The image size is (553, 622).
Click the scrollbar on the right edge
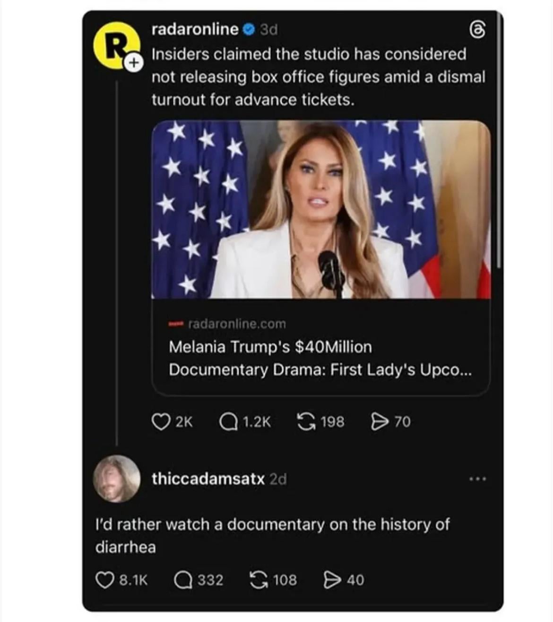click(x=499, y=142)
